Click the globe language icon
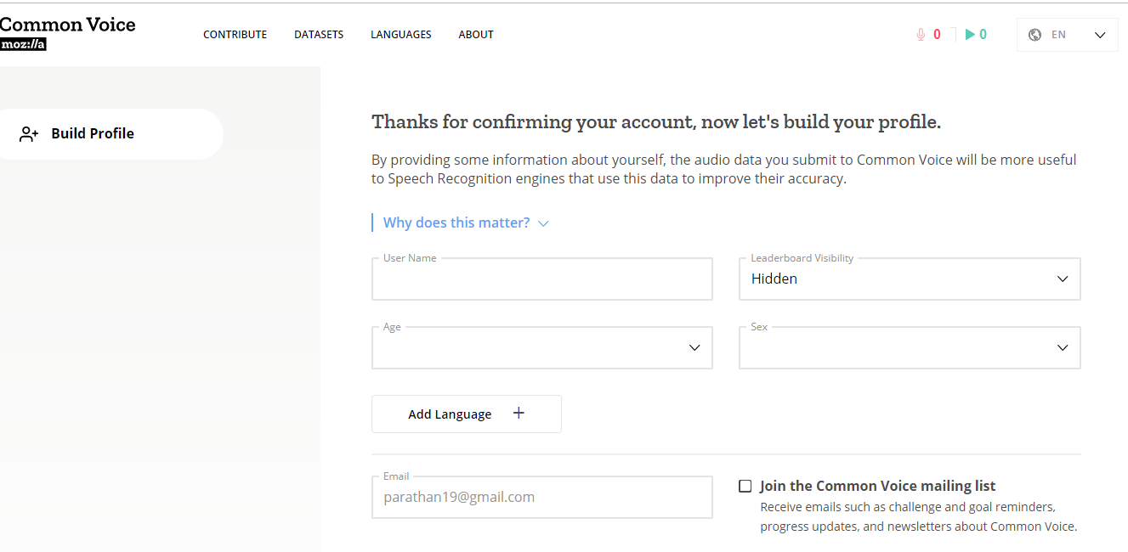Image resolution: width=1128 pixels, height=552 pixels. point(1034,35)
